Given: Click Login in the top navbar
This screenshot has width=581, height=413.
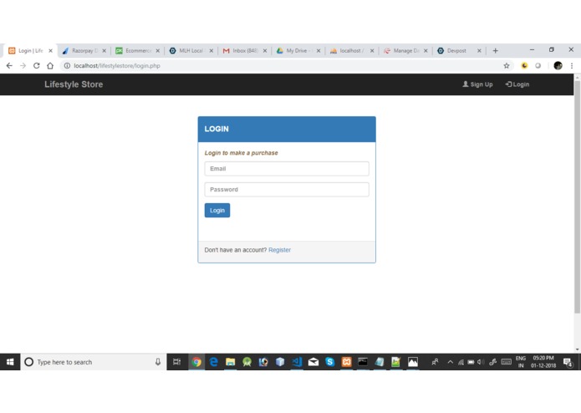Looking at the screenshot, I should (x=517, y=84).
